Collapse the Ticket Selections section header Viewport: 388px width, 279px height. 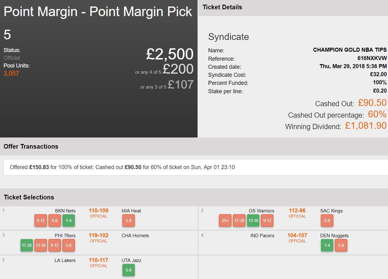[29, 197]
